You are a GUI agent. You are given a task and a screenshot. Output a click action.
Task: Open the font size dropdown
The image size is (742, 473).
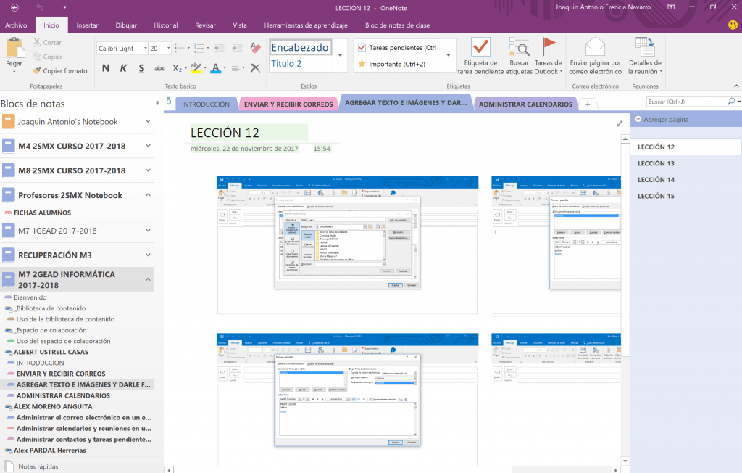(x=168, y=49)
